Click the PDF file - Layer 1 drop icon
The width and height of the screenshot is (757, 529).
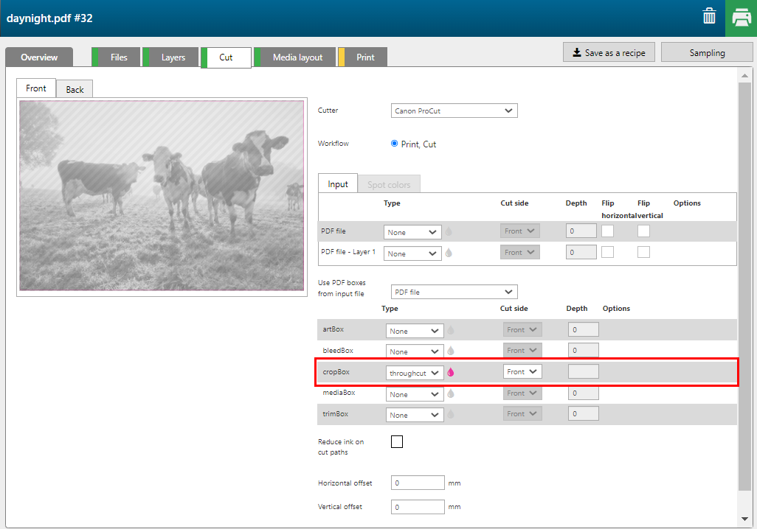click(x=449, y=253)
